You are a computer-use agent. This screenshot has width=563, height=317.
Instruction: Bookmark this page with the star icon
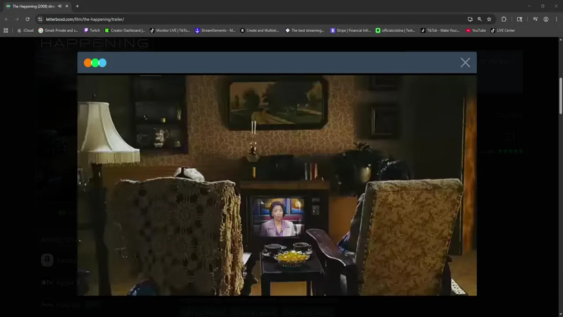coord(489,19)
